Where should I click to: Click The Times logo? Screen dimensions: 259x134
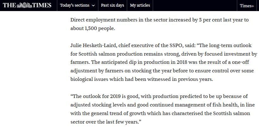[x=27, y=5]
